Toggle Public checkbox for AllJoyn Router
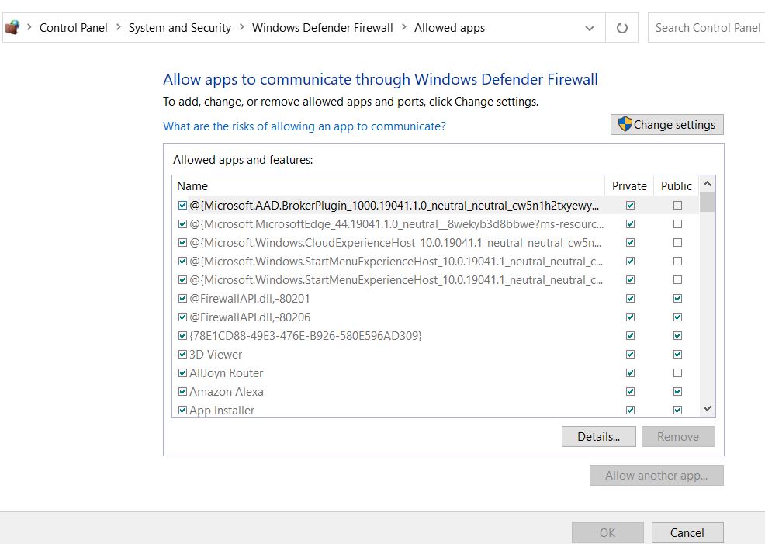The width and height of the screenshot is (765, 544). (x=677, y=372)
